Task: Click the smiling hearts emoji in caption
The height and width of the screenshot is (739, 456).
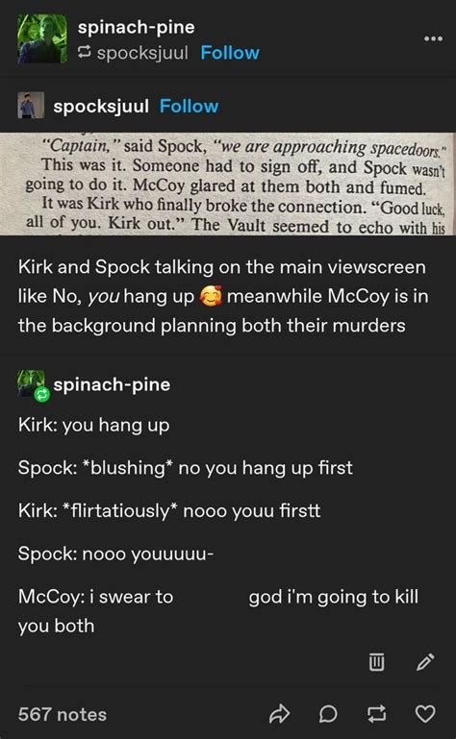Action: (x=211, y=296)
